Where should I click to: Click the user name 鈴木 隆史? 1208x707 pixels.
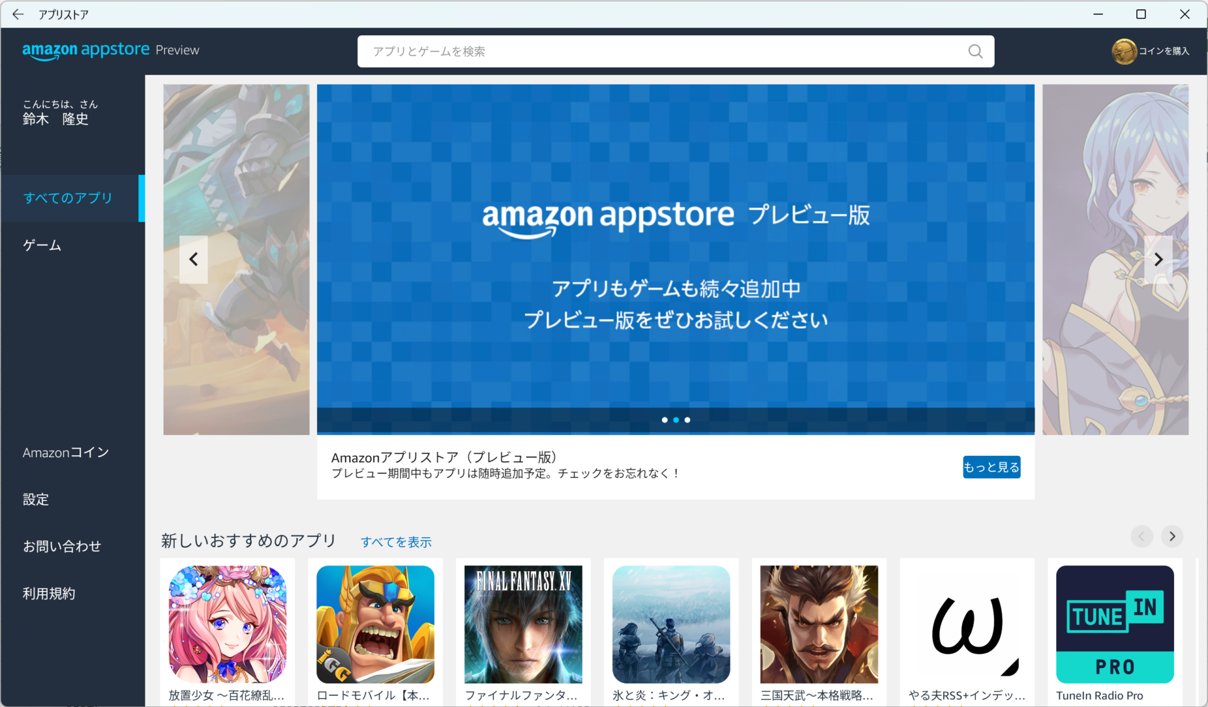55,120
